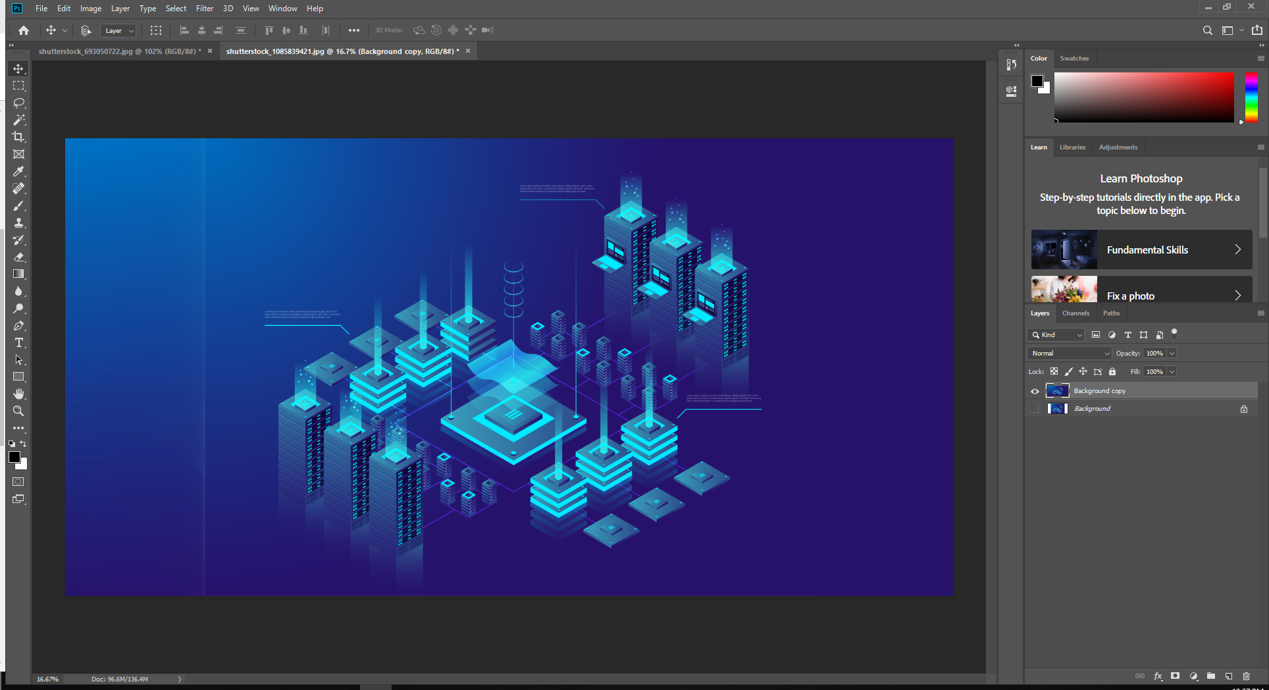Select the Blur tool
The height and width of the screenshot is (690, 1269).
tap(18, 291)
